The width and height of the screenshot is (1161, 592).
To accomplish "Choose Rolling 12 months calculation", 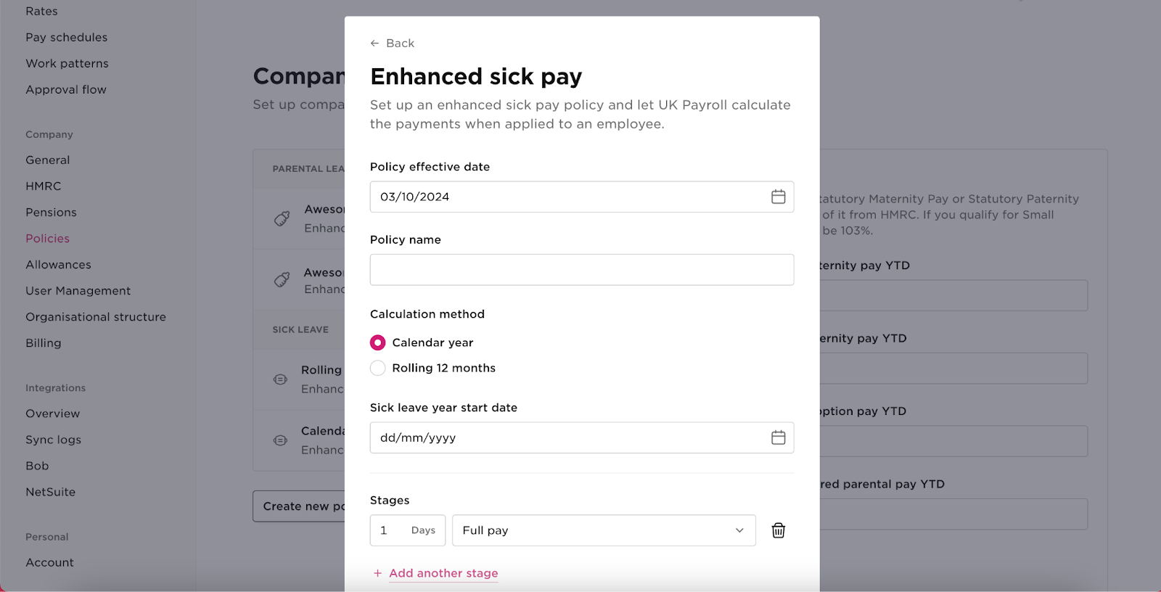I will pyautogui.click(x=377, y=368).
